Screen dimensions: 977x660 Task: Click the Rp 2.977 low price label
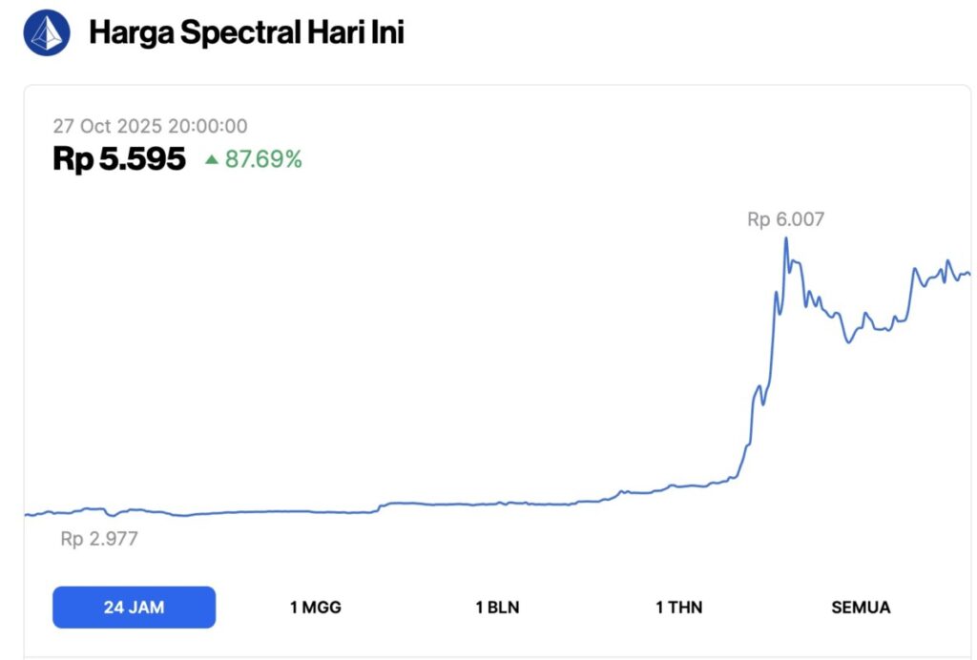96,539
